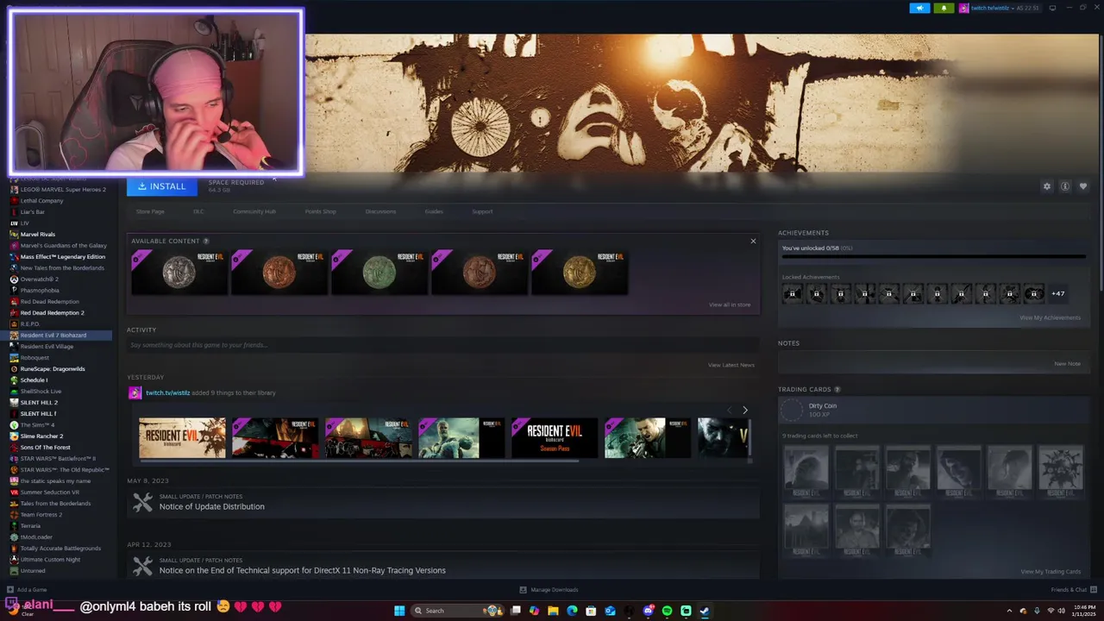Image resolution: width=1104 pixels, height=621 pixels.
Task: Open Manage Downloads
Action: (x=549, y=590)
